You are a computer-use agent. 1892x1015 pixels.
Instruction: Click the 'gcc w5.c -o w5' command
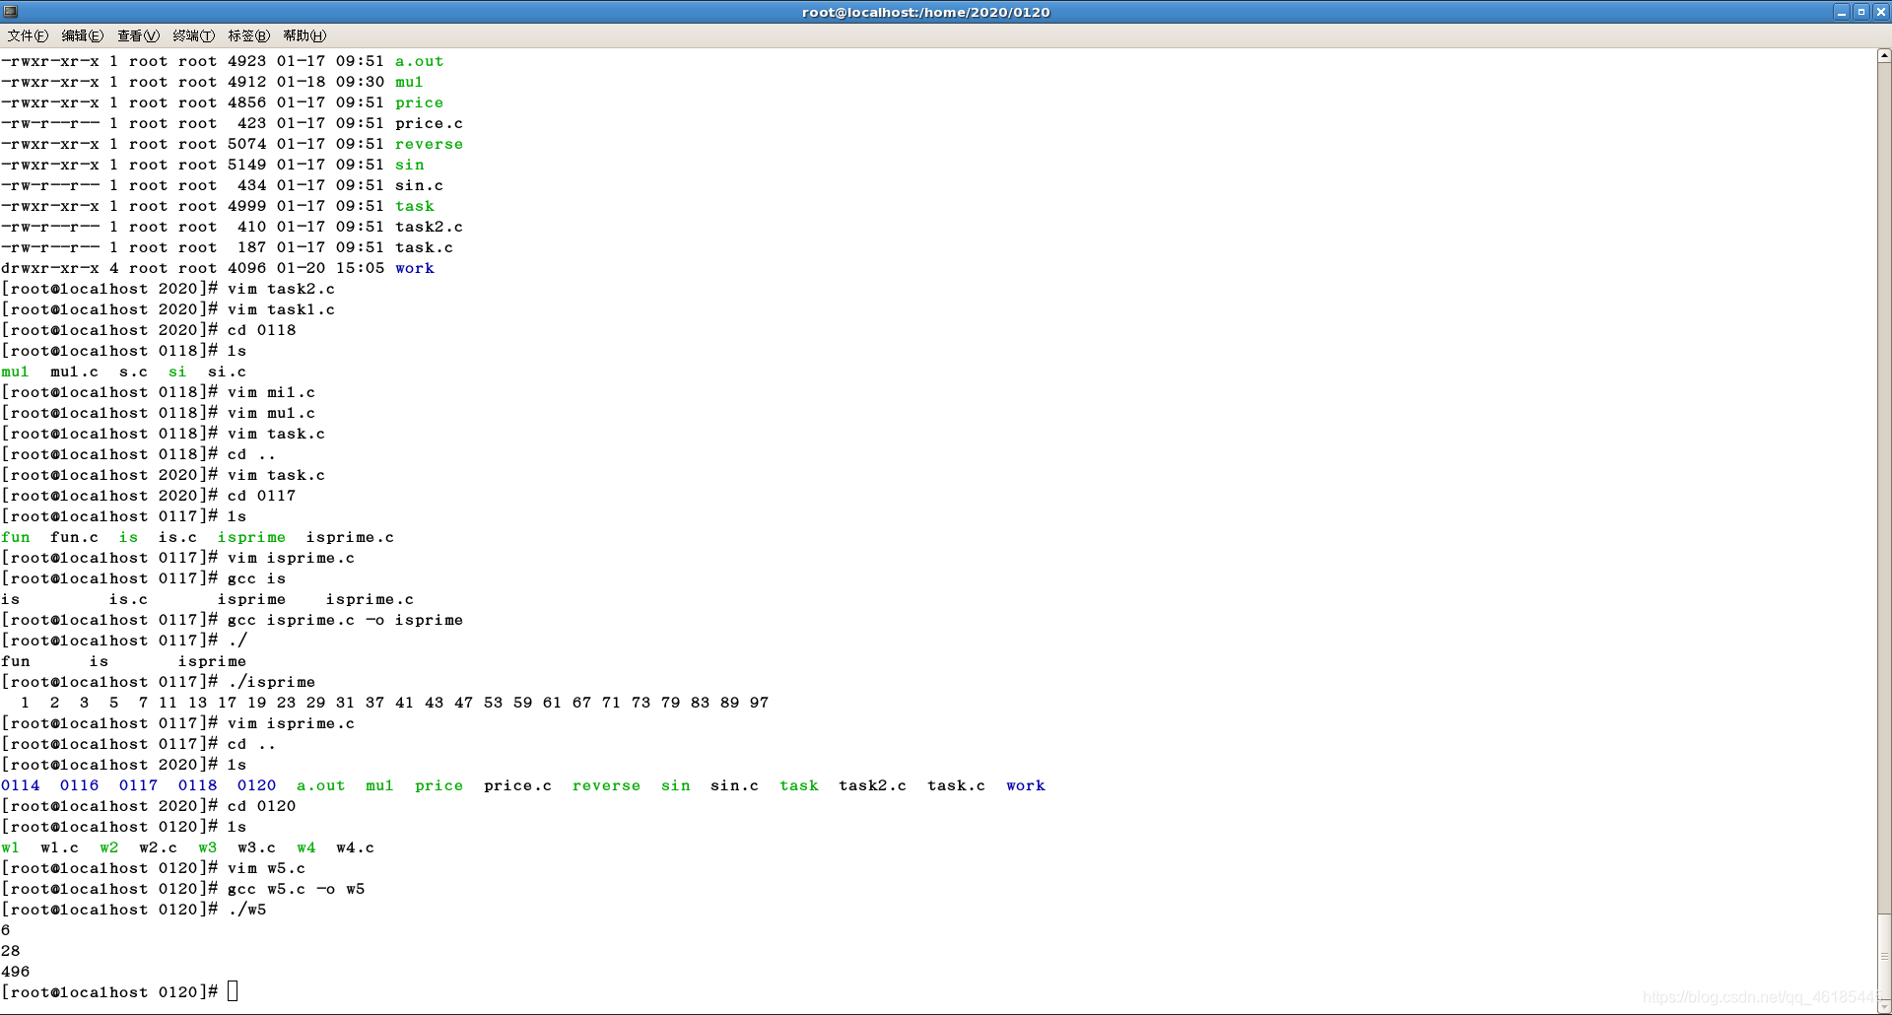tap(296, 889)
